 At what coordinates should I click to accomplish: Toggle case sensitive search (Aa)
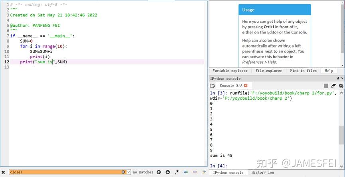coord(186,172)
